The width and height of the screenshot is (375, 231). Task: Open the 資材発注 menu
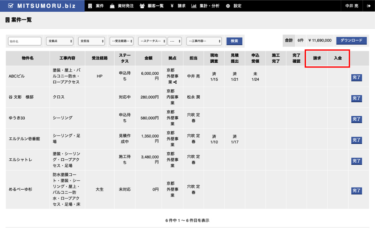tap(121, 6)
